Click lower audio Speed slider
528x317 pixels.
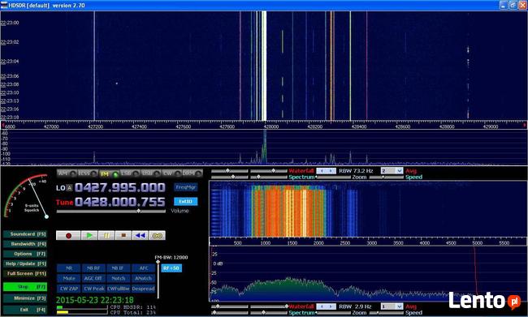click(386, 313)
